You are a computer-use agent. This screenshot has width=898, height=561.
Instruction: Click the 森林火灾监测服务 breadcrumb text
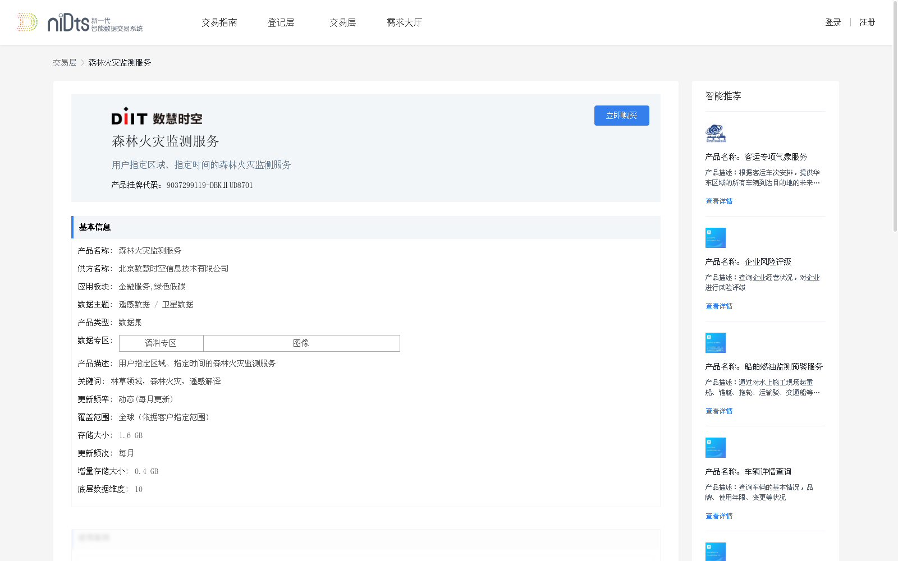120,63
